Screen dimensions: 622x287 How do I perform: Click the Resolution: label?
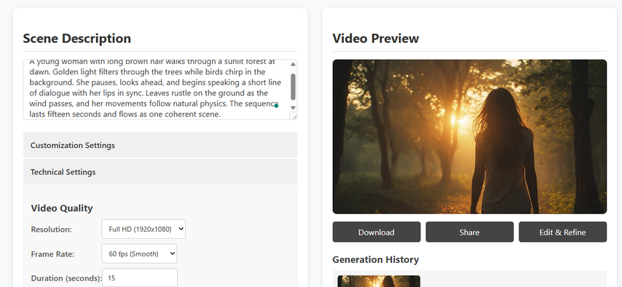coord(51,229)
